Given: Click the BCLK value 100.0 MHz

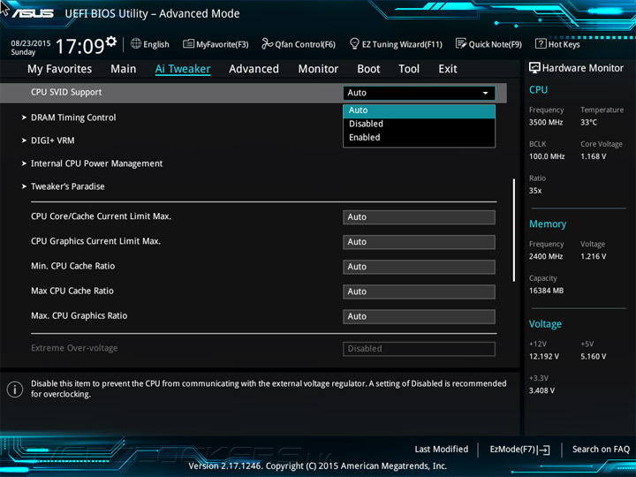Looking at the screenshot, I should tap(547, 156).
